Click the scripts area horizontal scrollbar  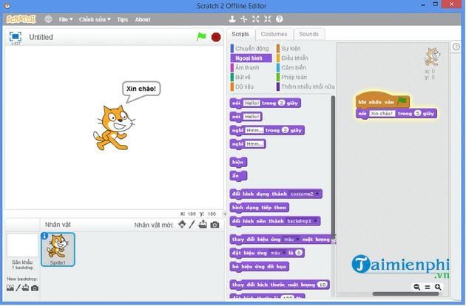coord(405,294)
